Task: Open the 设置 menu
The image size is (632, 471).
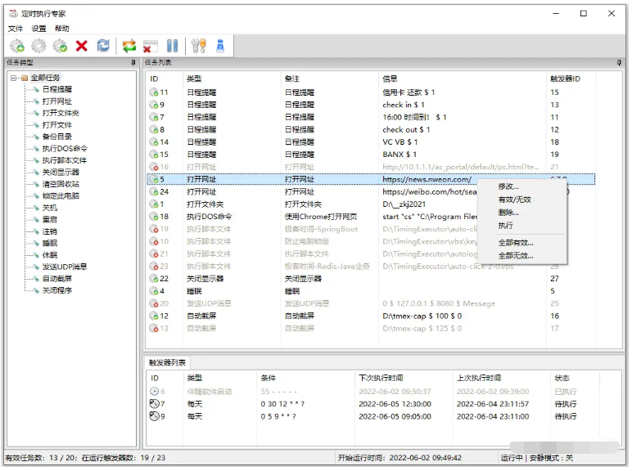Action: [38, 29]
